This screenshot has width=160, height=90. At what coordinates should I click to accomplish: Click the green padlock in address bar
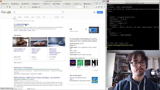21,7
